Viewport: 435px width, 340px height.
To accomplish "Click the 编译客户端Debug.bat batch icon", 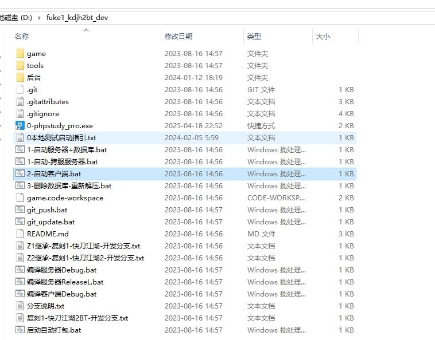I will tap(20, 294).
